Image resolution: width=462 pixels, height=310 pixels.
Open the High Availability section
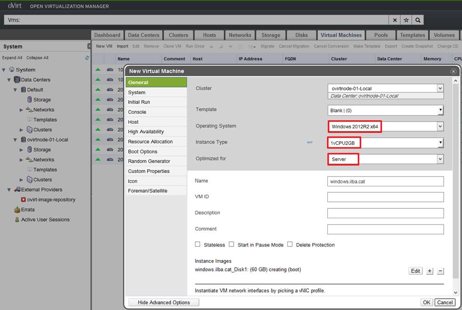click(x=156, y=132)
